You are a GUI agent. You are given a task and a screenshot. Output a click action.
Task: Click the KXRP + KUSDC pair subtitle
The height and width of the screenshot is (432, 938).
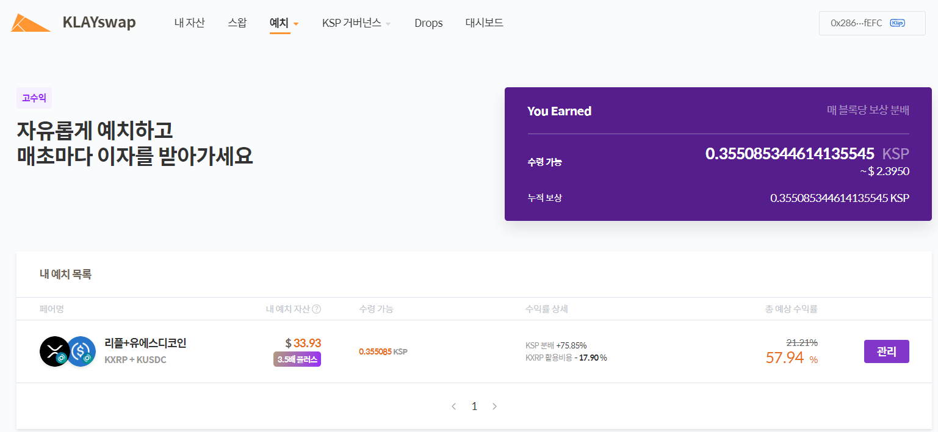point(135,360)
